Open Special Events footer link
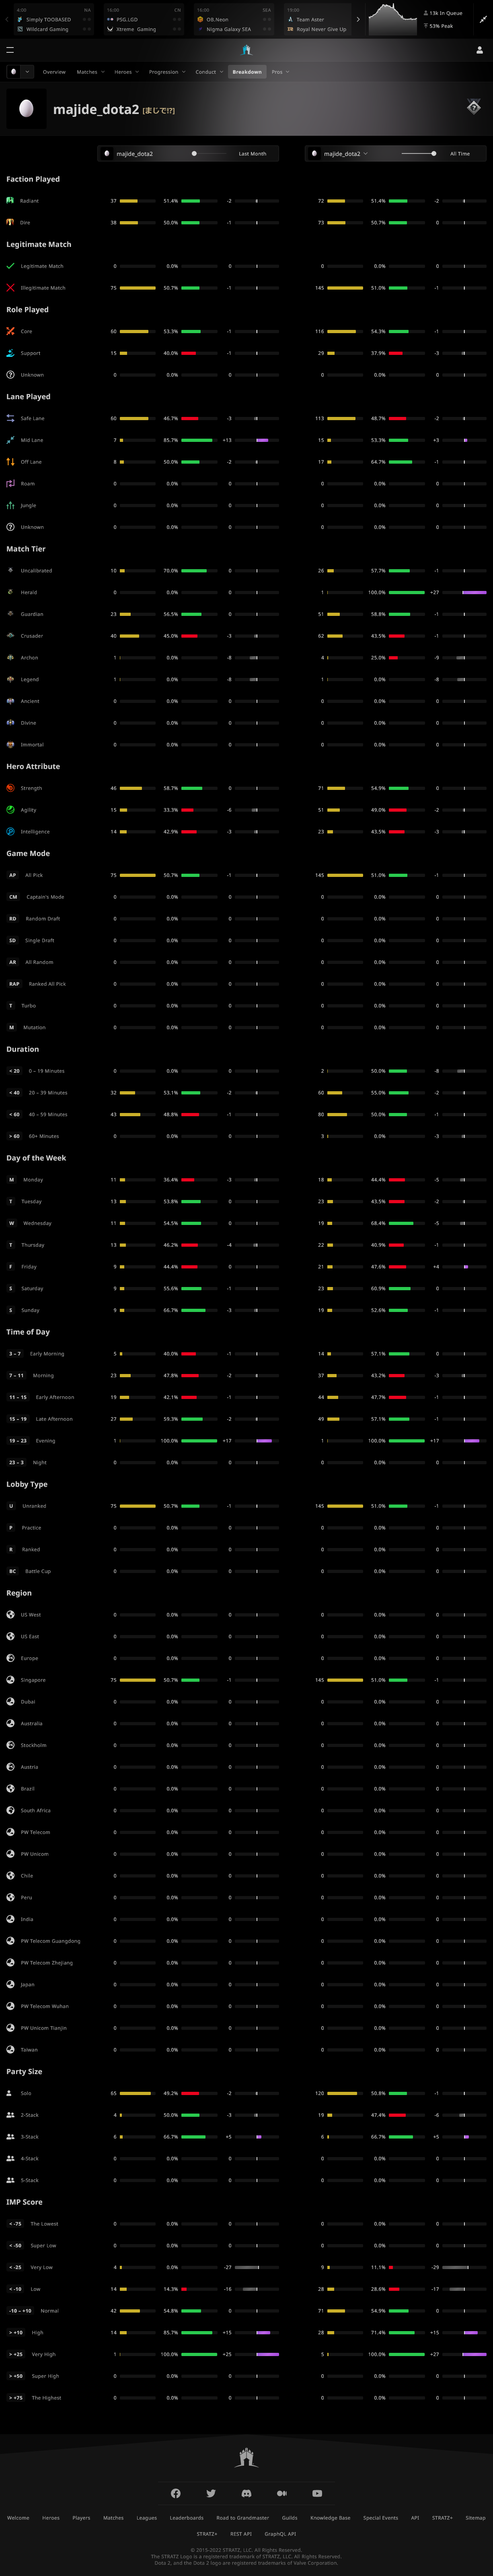Viewport: 493px width, 2576px height. pyautogui.click(x=380, y=2518)
